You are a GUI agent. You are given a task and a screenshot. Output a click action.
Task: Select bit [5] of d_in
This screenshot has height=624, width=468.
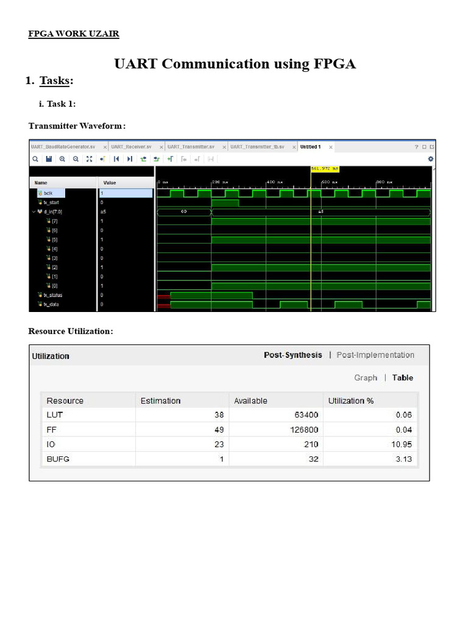click(52, 239)
